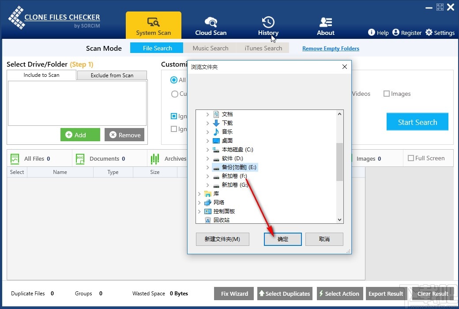Click the Start Search button
The image size is (459, 309).
[418, 122]
